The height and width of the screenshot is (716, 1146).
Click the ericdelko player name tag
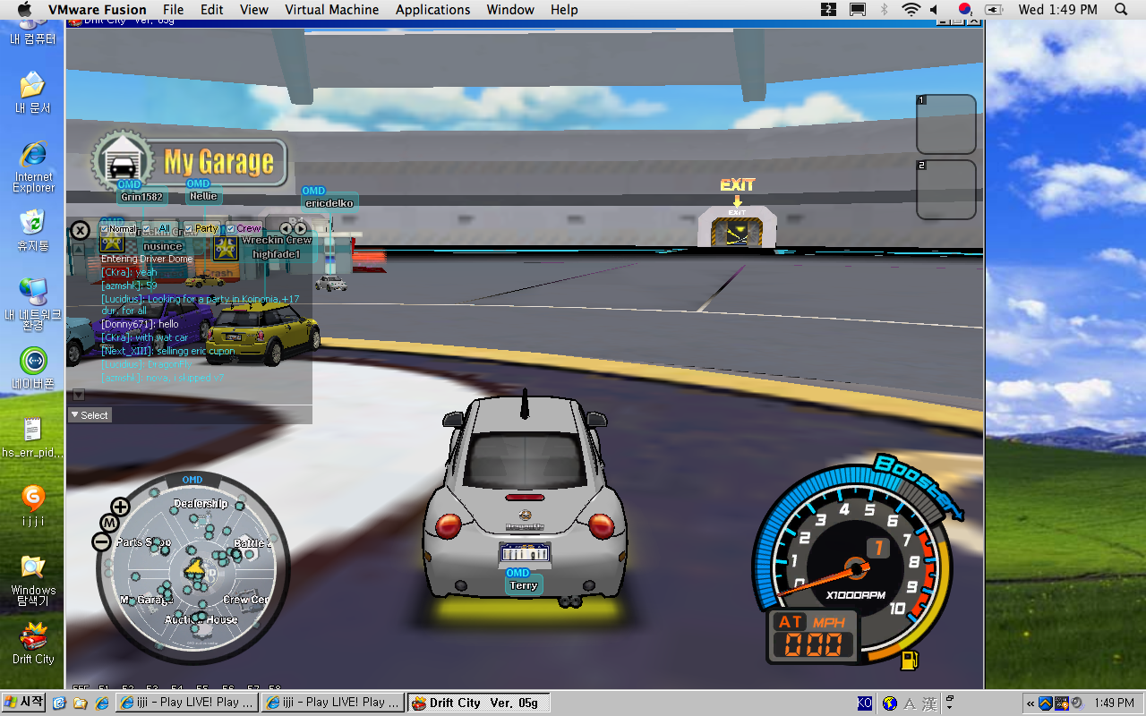click(329, 203)
